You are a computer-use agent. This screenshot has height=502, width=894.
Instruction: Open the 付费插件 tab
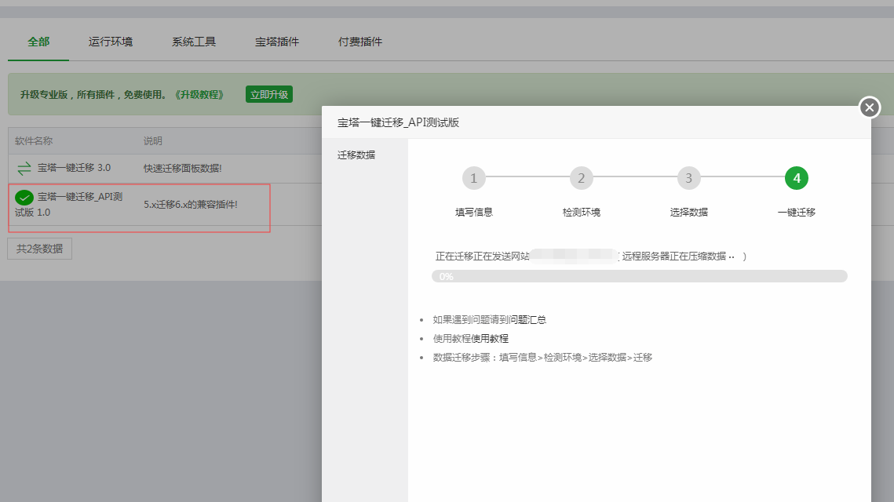tap(359, 42)
